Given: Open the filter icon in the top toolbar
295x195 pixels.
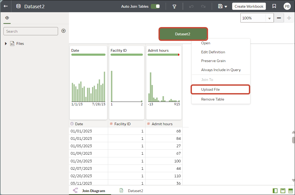Looking at the screenshot, I should pos(174,6).
